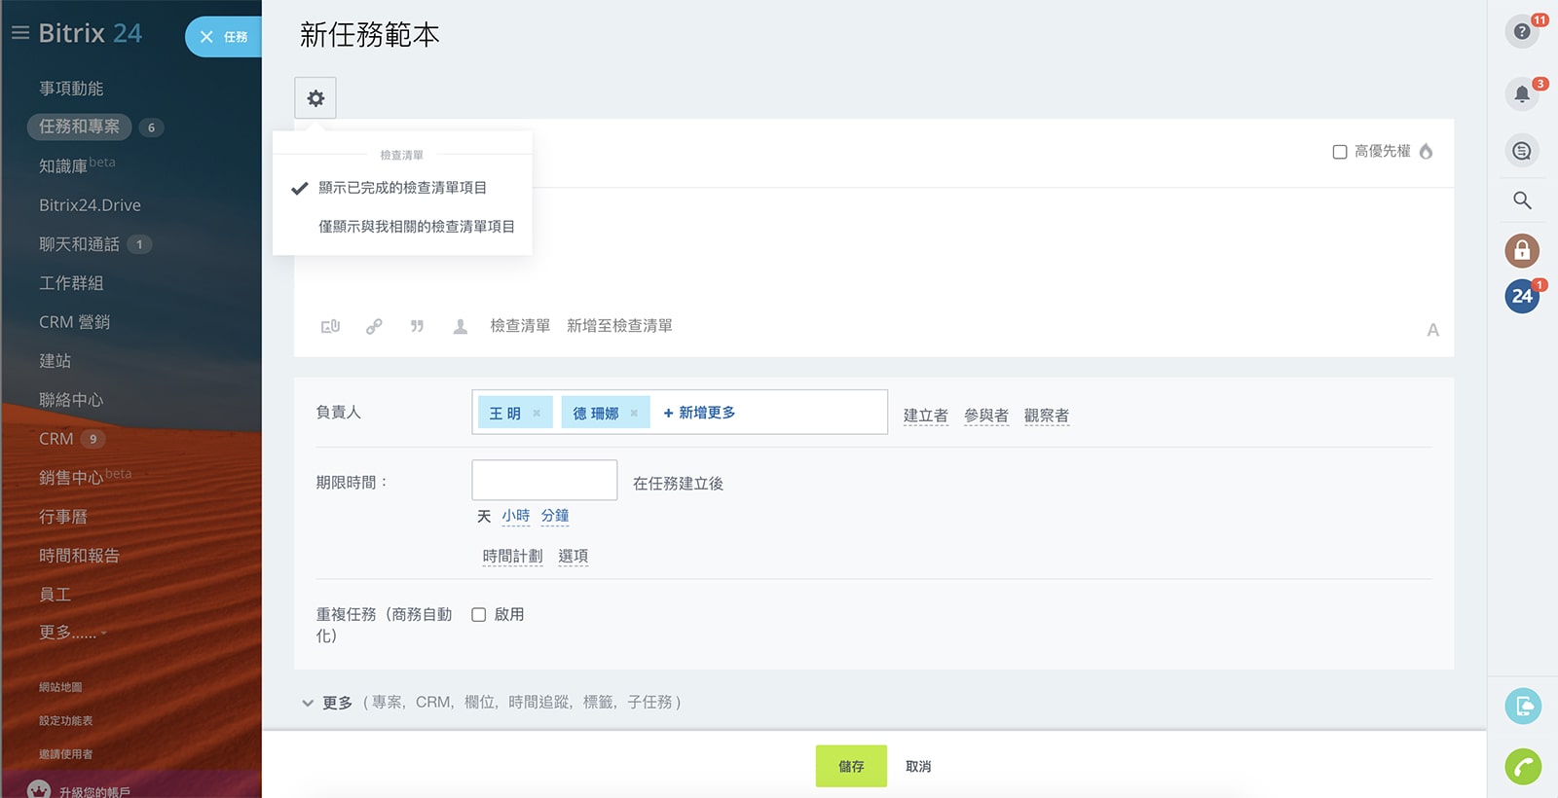The height and width of the screenshot is (798, 1558).
Task: Open the gear settings menu
Action: [x=315, y=98]
